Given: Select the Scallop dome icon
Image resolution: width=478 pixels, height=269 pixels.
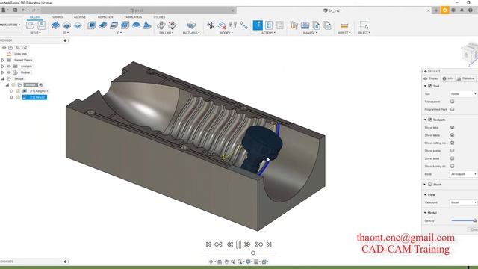Looking at the screenshot, I should pyautogui.click(x=136, y=25).
